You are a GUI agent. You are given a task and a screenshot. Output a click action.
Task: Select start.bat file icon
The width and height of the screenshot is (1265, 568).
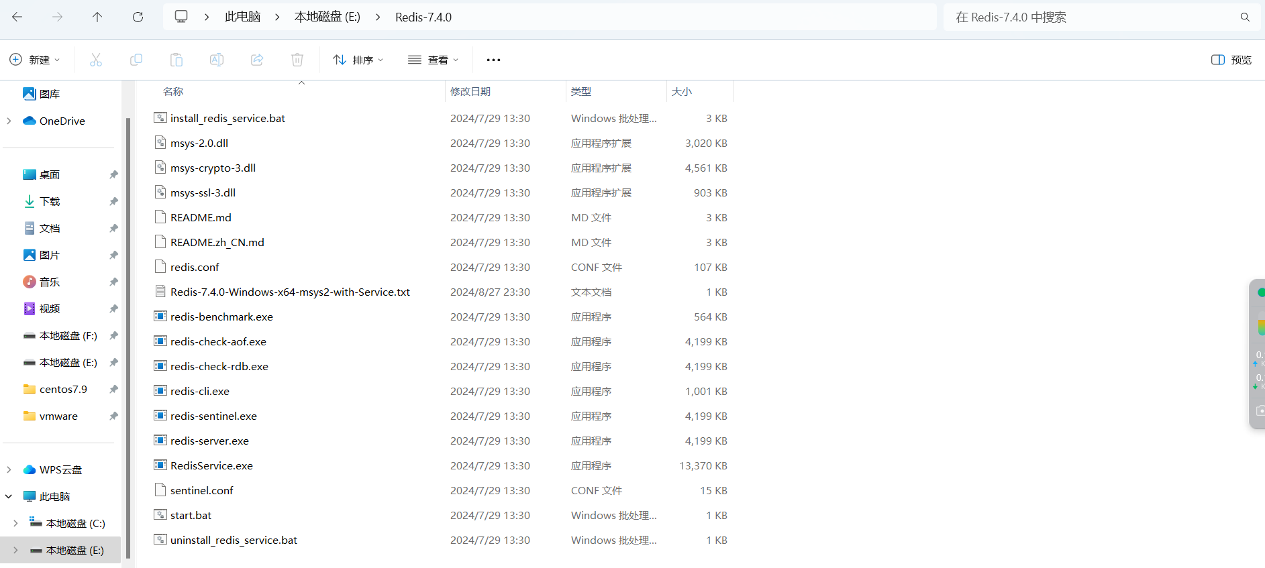click(160, 515)
